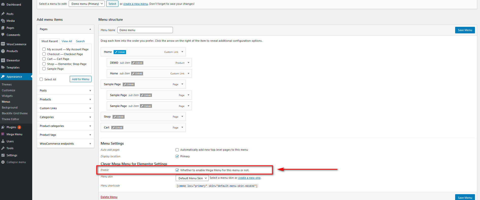Open Customize under Appearance
This screenshot has height=200, width=480.
pos(8,90)
